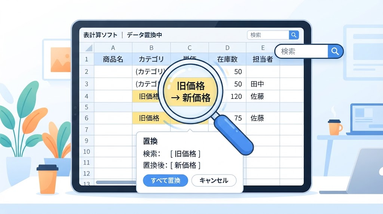Viewport: 383px width, 214px height.
Task: Click the 置換後 field containing 新価格
Action: tap(186, 165)
